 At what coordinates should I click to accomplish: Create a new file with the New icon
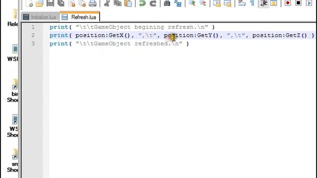[29, 3]
